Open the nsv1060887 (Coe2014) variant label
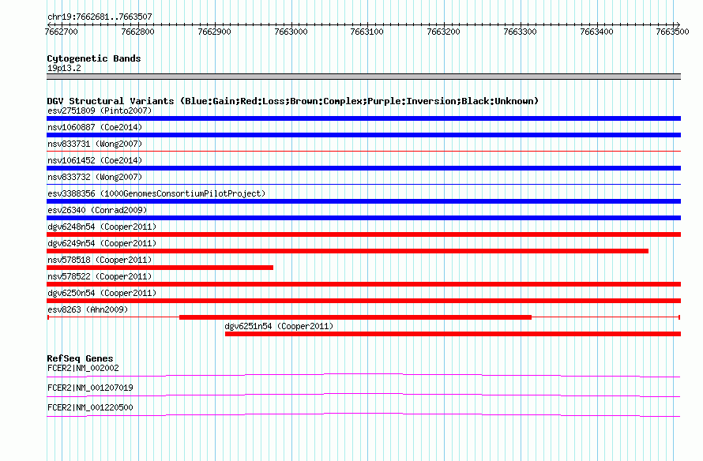The height and width of the screenshot is (461, 703). pyautogui.click(x=95, y=127)
